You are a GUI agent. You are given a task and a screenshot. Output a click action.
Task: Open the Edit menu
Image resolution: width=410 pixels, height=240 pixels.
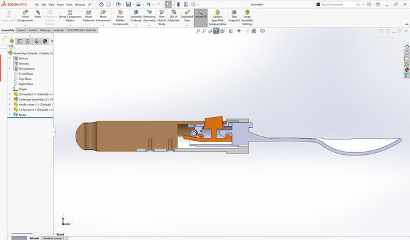(x=44, y=4)
